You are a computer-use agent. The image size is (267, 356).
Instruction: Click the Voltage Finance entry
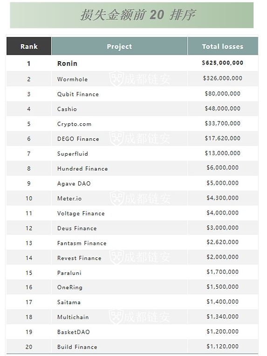[x=81, y=214]
